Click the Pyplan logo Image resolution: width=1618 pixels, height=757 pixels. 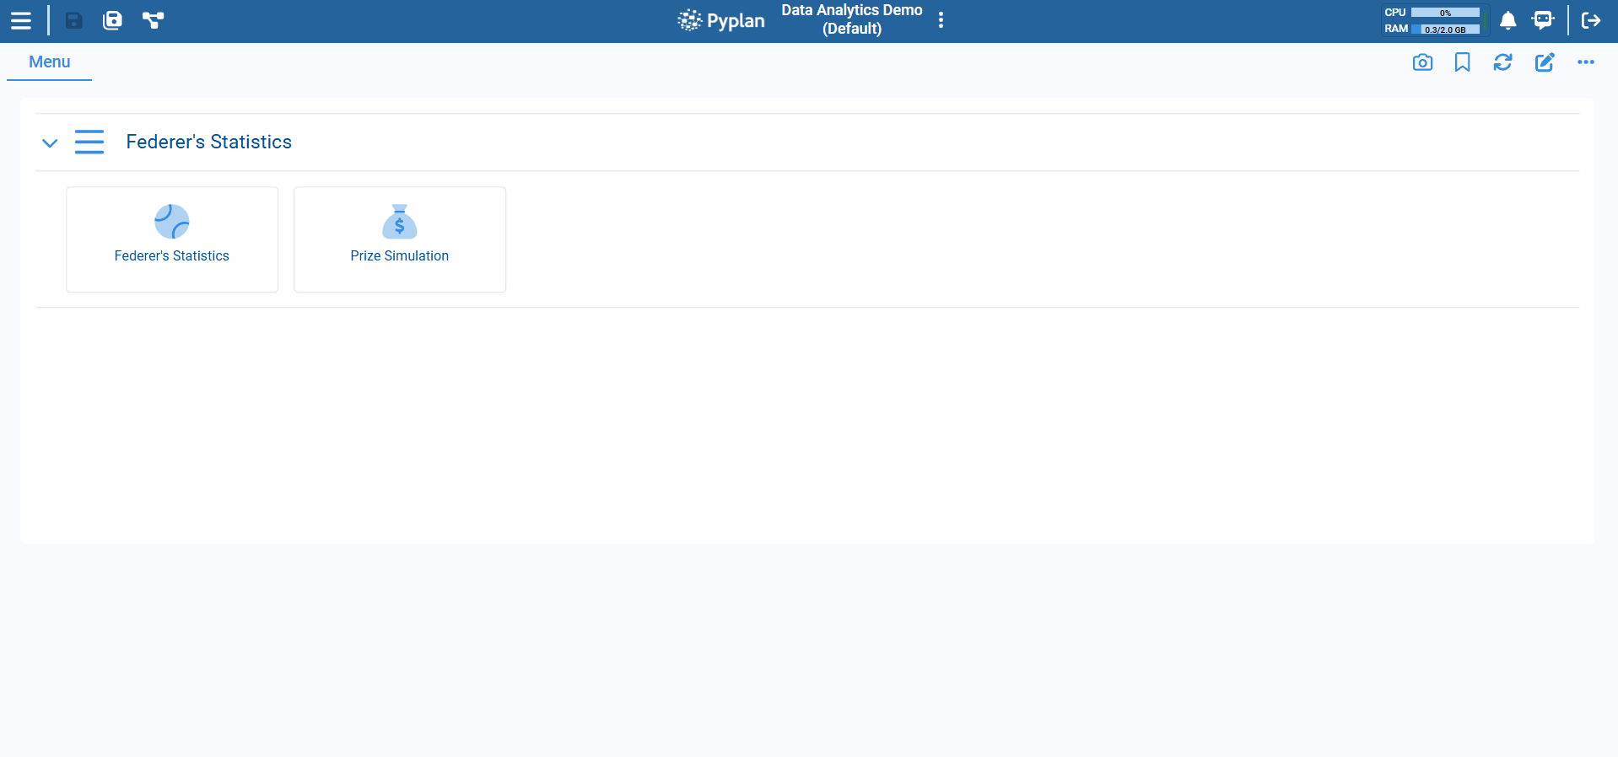tap(721, 20)
